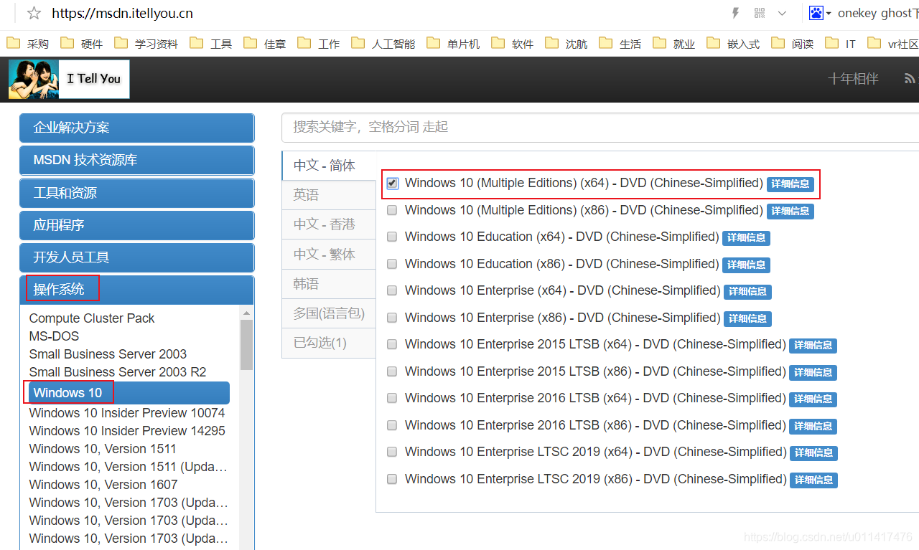Viewport: 919px width, 550px height.
Task: Click the Baidu paw search engine icon
Action: 816,13
